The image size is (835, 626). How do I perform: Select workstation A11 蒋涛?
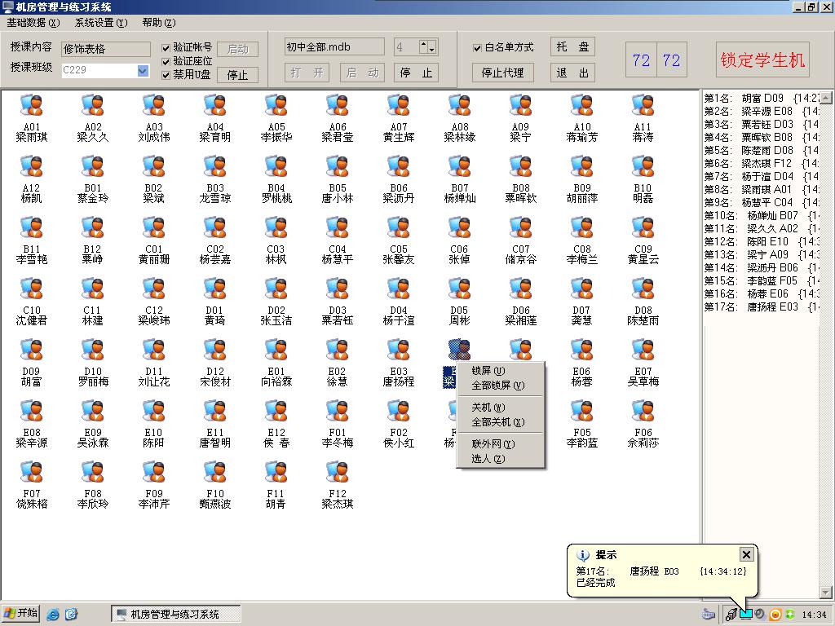643,106
